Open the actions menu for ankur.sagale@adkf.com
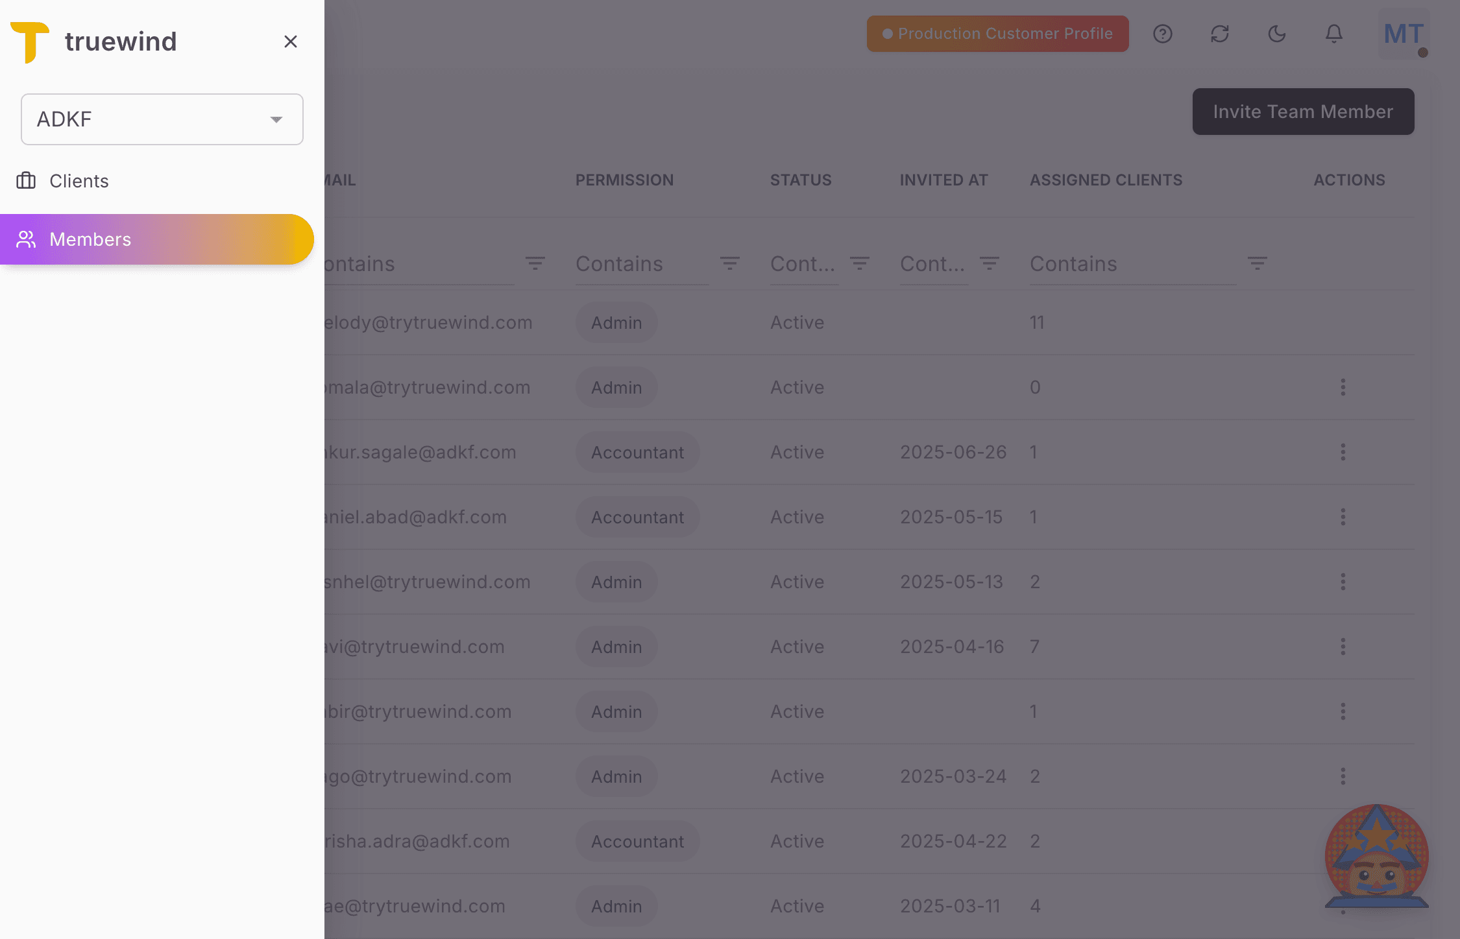This screenshot has width=1460, height=939. pos(1343,452)
